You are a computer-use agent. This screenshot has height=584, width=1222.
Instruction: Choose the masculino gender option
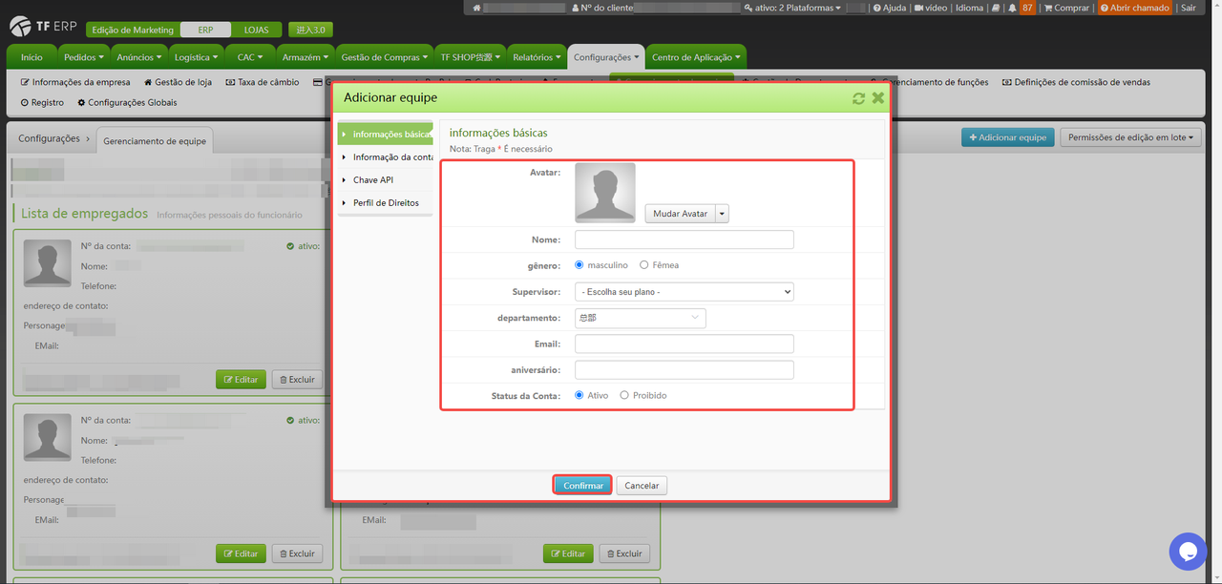pyautogui.click(x=579, y=265)
